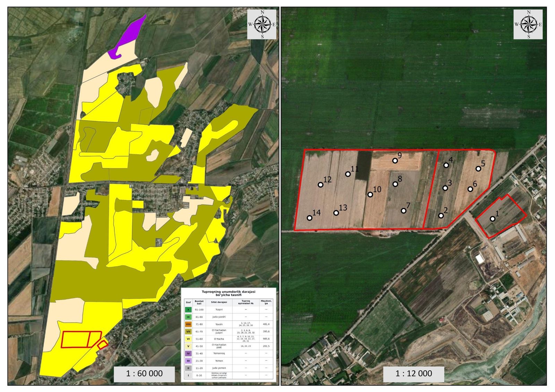The image size is (555, 392).
Task: Click the green class IX legend swatch
Action: click(x=188, y=317)
